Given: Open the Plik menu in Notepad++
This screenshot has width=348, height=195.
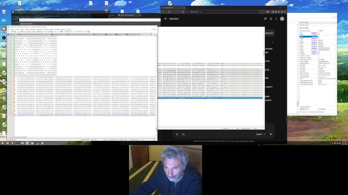Looking at the screenshot, I should pyautogui.click(x=8, y=29).
